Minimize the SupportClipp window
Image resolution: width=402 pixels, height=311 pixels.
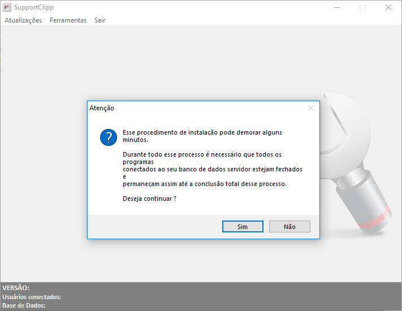coord(337,8)
